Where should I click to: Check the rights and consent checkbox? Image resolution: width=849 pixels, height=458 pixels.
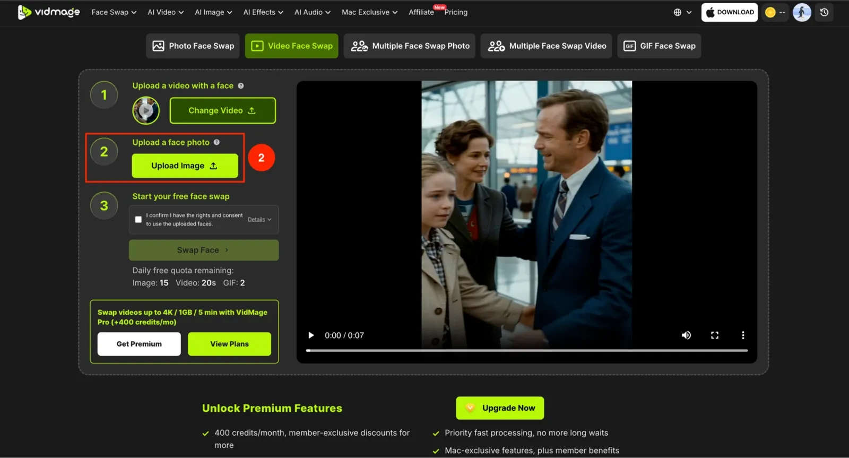[x=138, y=219]
